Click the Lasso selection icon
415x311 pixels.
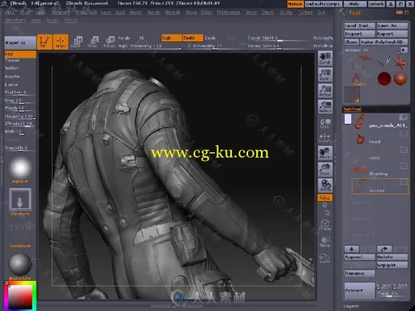click(x=325, y=258)
